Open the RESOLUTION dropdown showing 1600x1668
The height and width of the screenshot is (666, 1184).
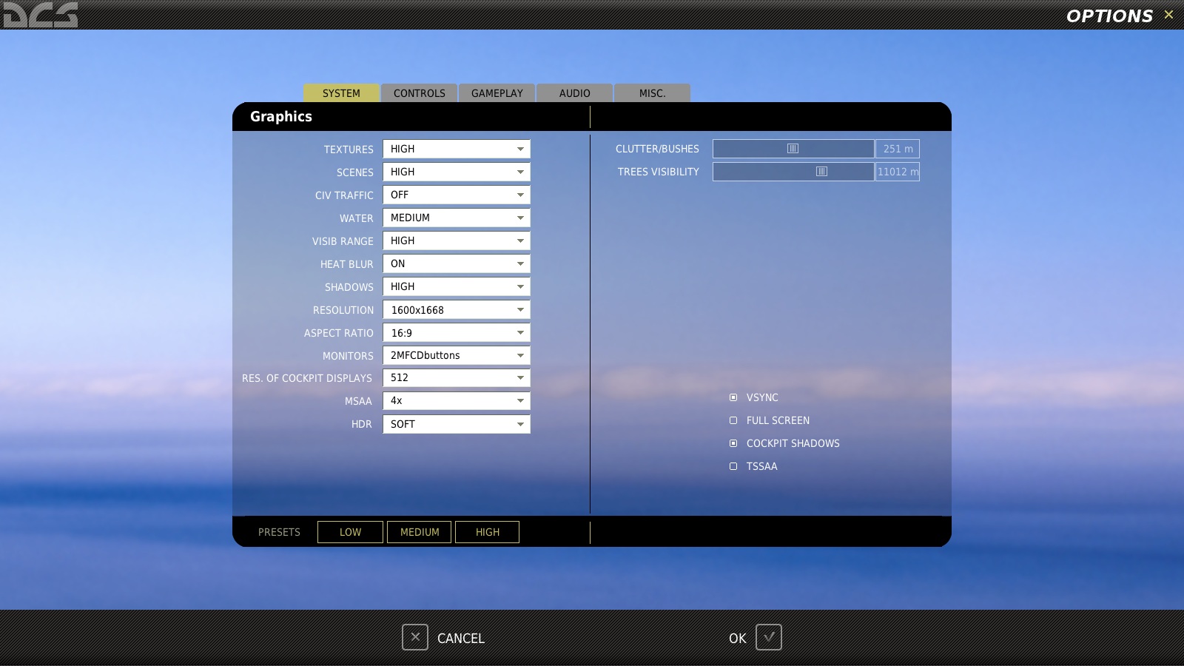[x=457, y=309]
